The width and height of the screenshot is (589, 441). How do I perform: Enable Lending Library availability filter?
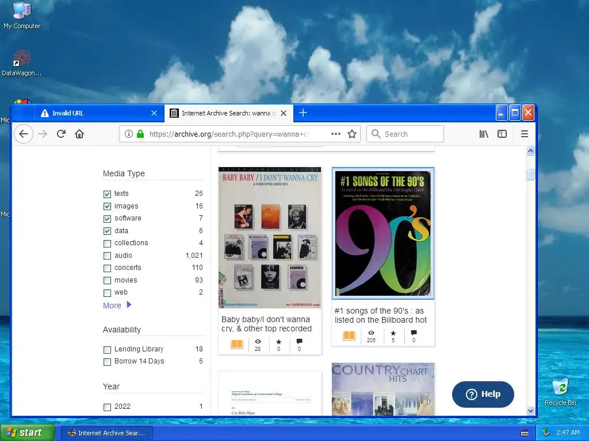point(107,350)
